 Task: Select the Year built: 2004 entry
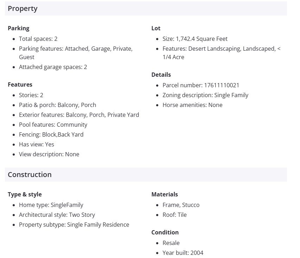[183, 253]
